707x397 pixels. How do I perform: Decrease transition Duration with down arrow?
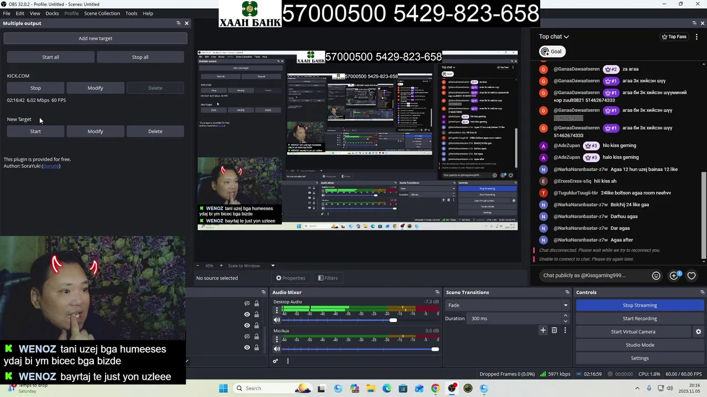click(565, 321)
